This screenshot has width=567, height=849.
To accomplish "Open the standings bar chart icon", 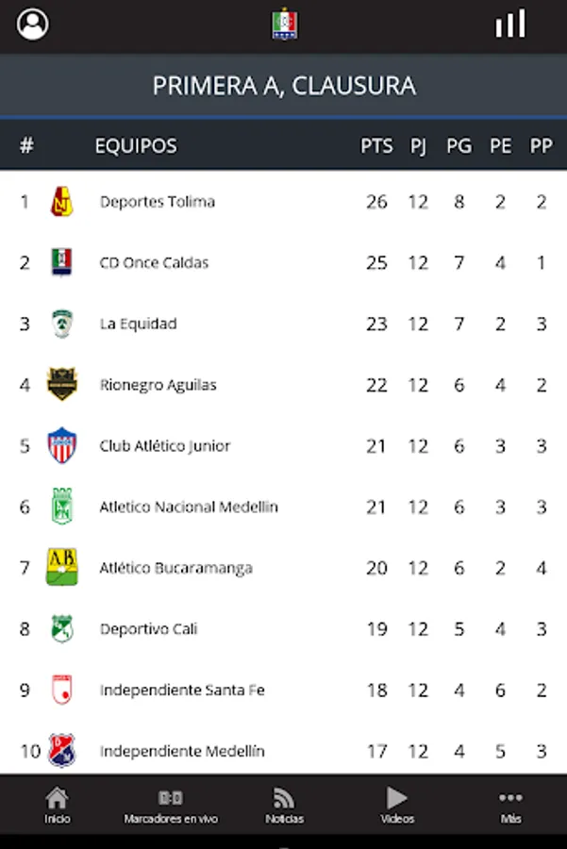I will 510,25.
